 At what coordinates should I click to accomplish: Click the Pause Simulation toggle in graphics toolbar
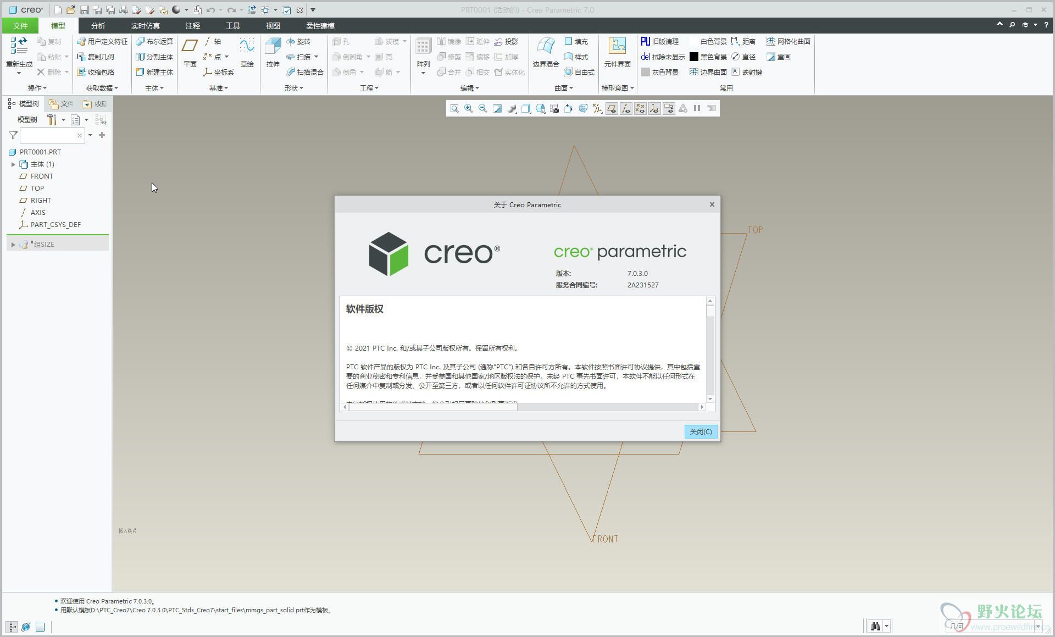point(697,108)
